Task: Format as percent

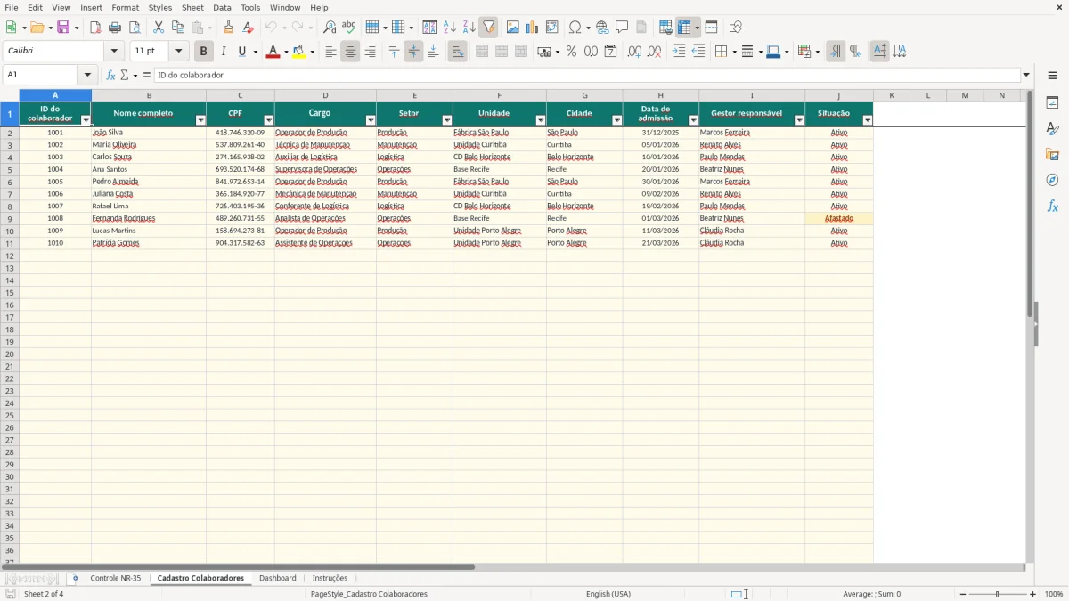Action: 572,52
